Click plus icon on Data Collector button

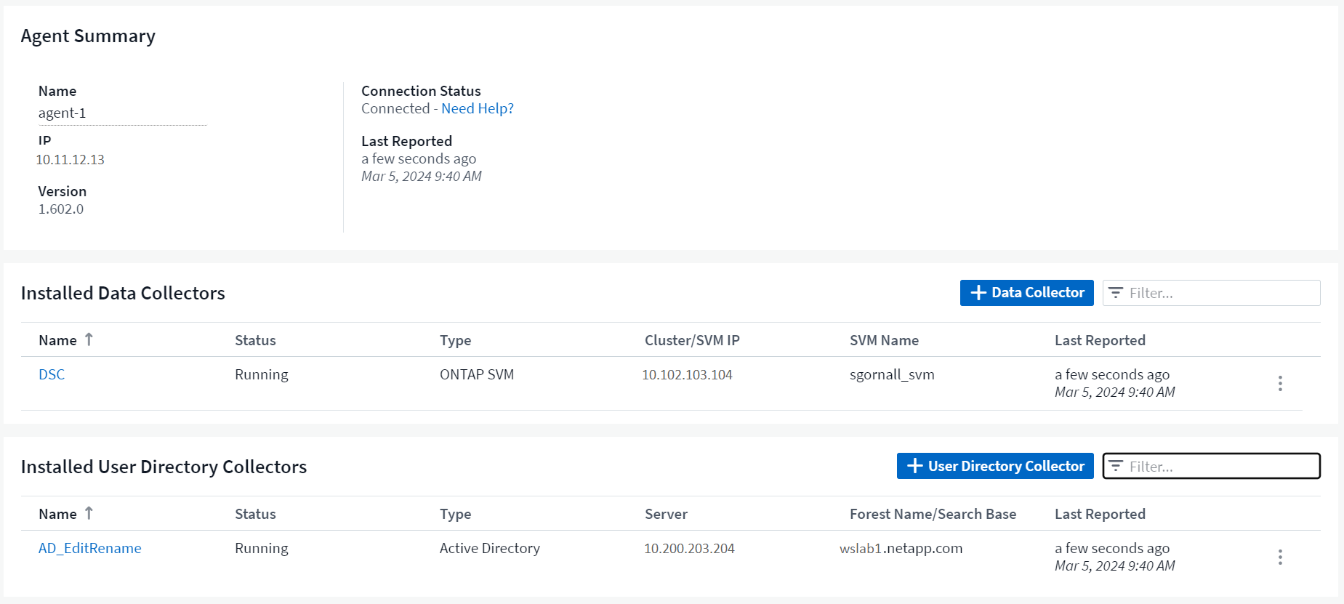click(978, 293)
